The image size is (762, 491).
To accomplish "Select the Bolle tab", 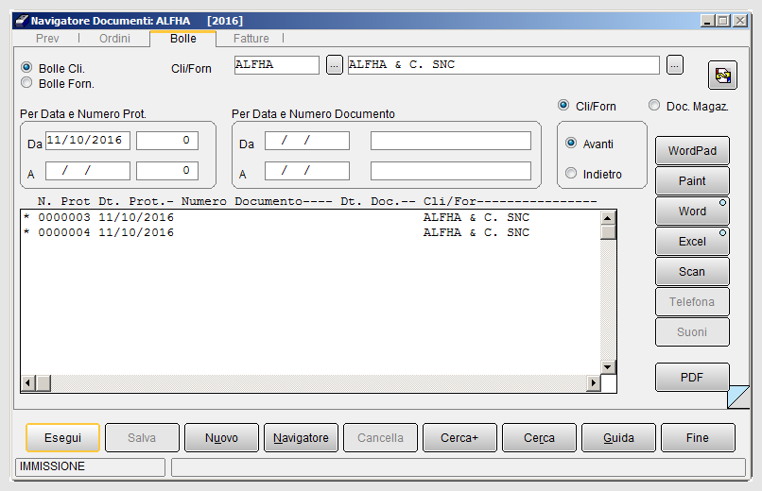I will pos(183,39).
